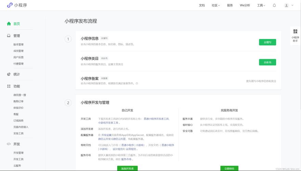Follow the 微信云开发 link
Viewport: 301px width, 171px height.
(x=104, y=139)
